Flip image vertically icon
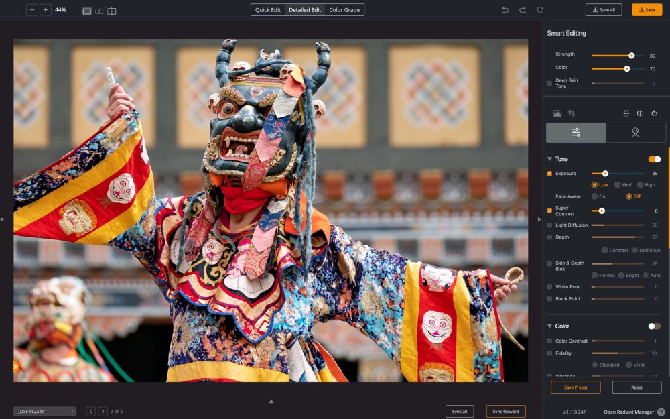 click(x=626, y=113)
